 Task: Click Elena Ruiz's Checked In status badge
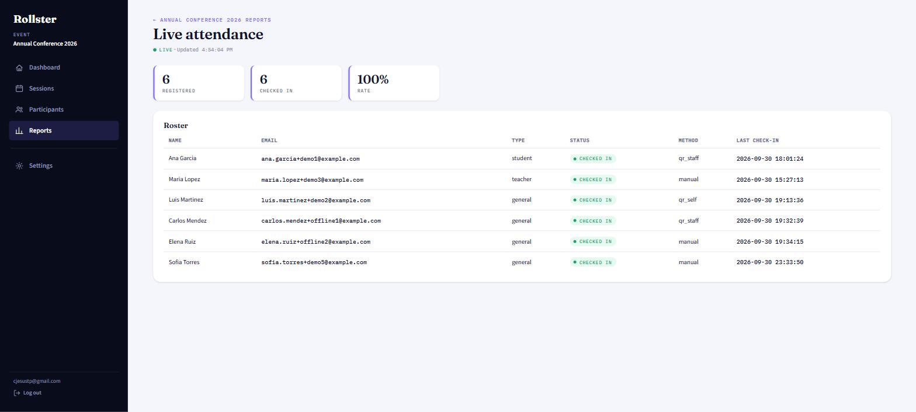coord(593,241)
